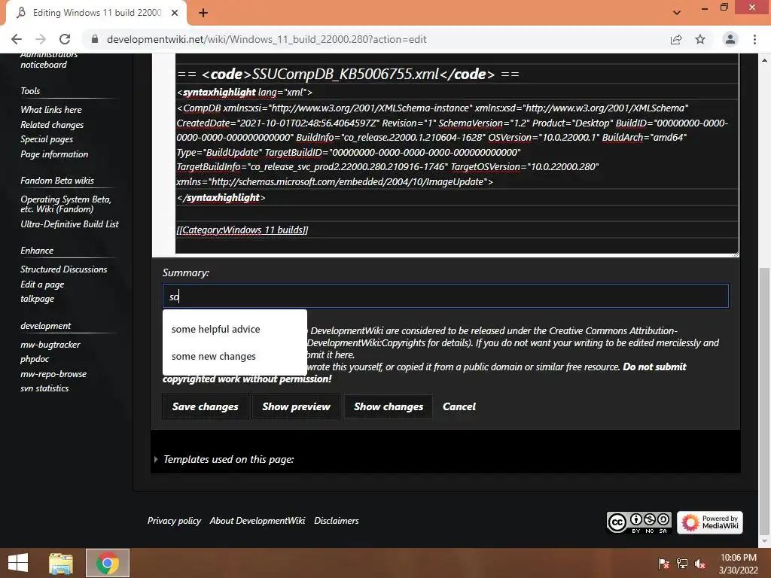Open File Explorer from taskbar
Viewport: 771px width, 578px height.
61,563
